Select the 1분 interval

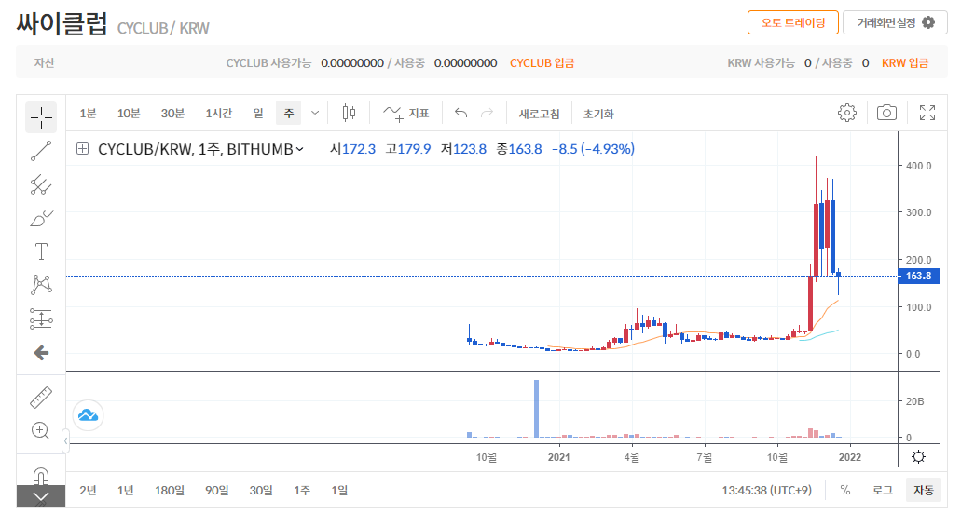pyautogui.click(x=89, y=114)
